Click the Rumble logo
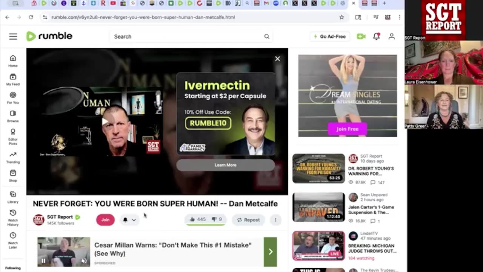This screenshot has width=483, height=272. tap(49, 36)
